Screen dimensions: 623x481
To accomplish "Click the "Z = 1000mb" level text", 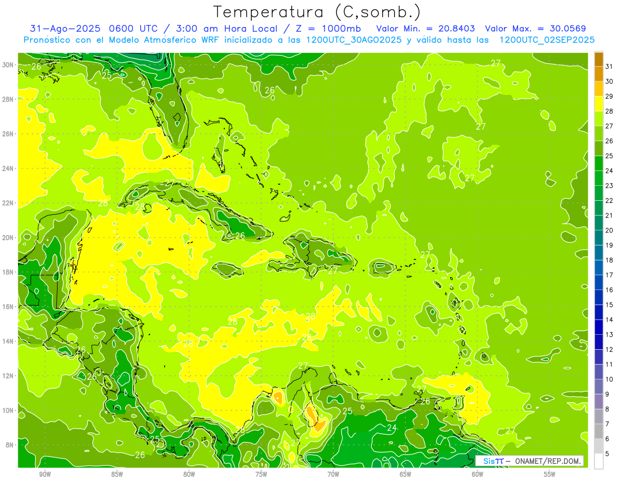I will (327, 29).
